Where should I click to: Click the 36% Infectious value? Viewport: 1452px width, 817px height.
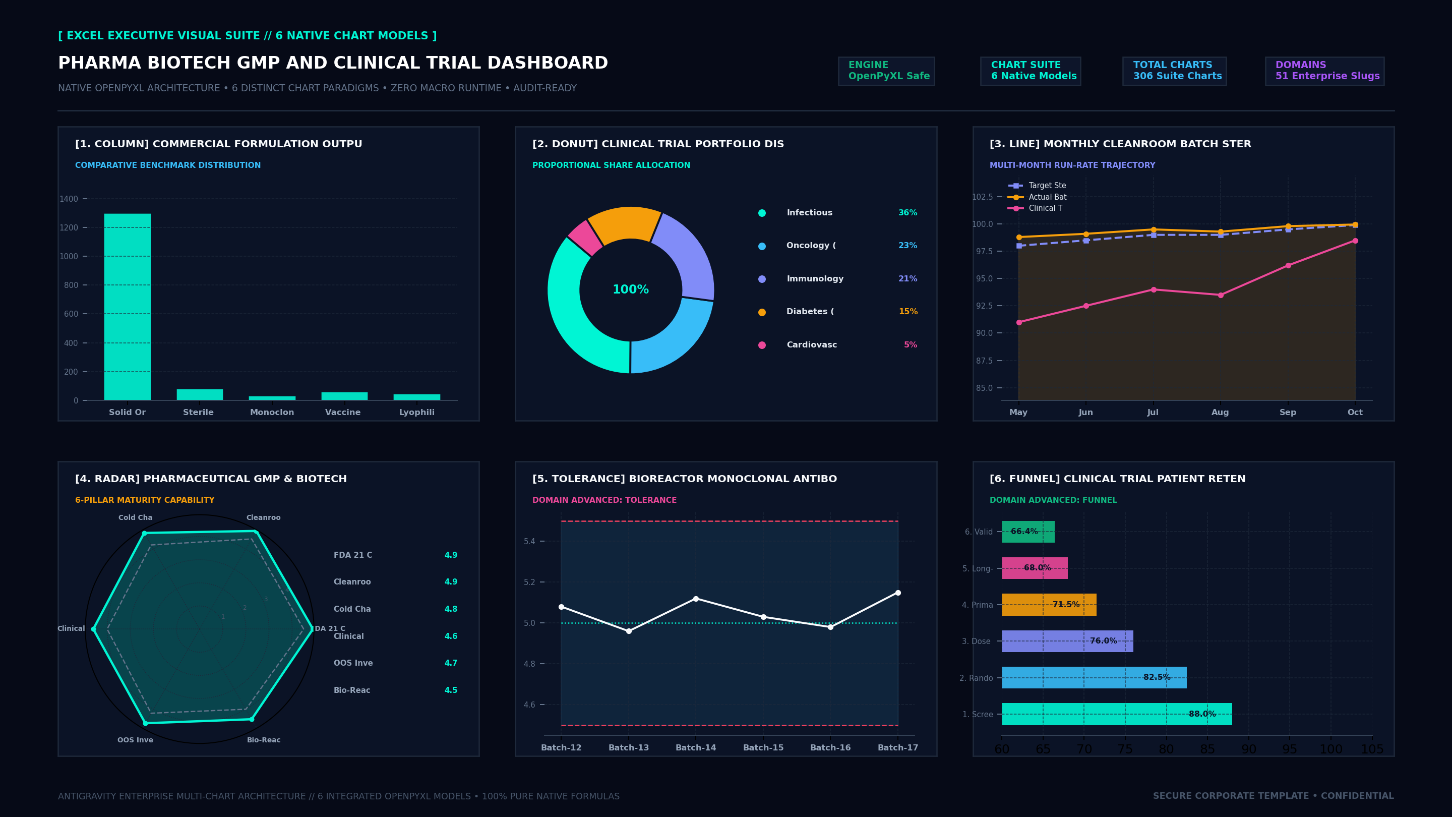[x=907, y=212]
